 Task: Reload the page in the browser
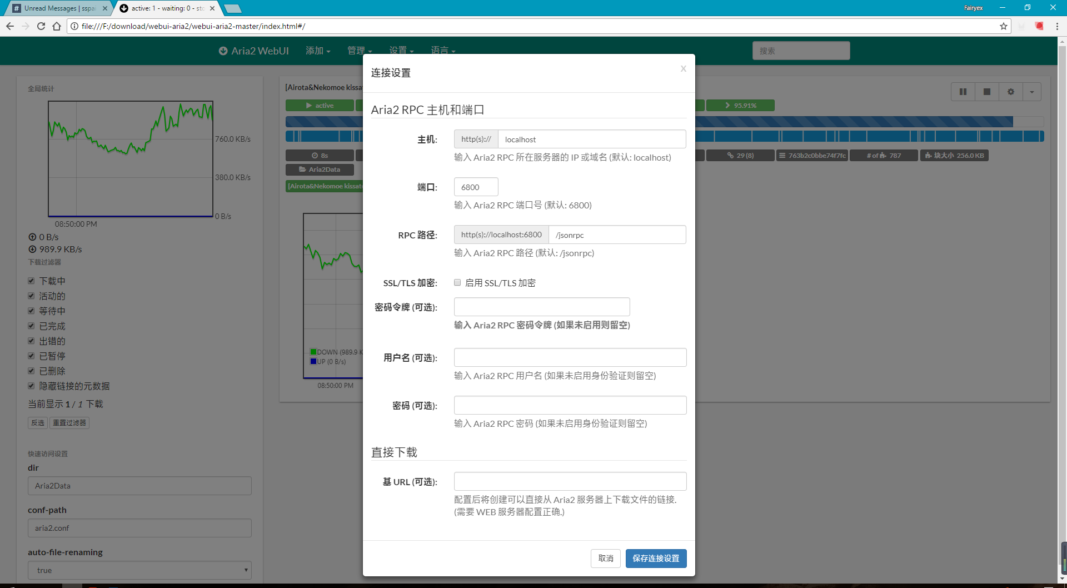point(41,26)
